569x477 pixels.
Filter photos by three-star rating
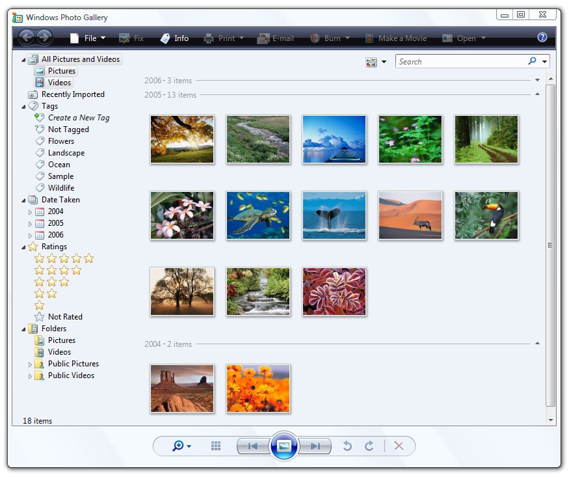tap(51, 282)
